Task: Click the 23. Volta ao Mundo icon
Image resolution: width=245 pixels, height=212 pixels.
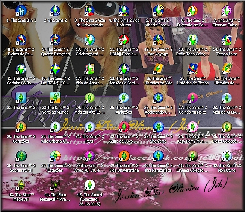Action: (x=55, y=98)
